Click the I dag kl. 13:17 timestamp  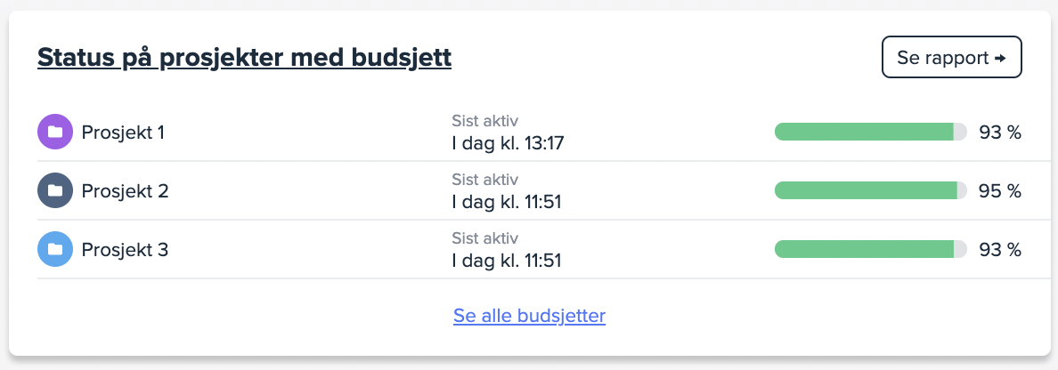tap(508, 143)
